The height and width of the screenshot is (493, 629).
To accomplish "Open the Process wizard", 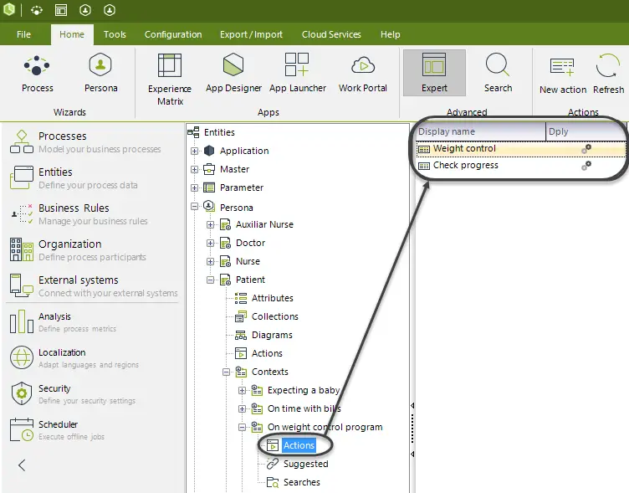I will pos(37,74).
